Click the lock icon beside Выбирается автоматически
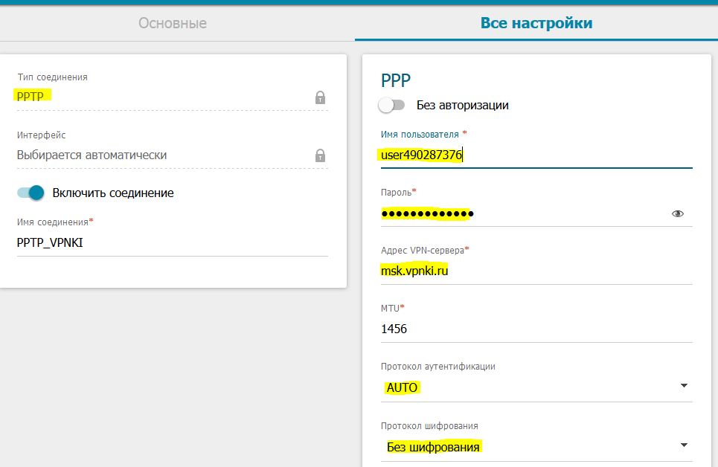Viewport: 718px width, 467px height. tap(320, 155)
